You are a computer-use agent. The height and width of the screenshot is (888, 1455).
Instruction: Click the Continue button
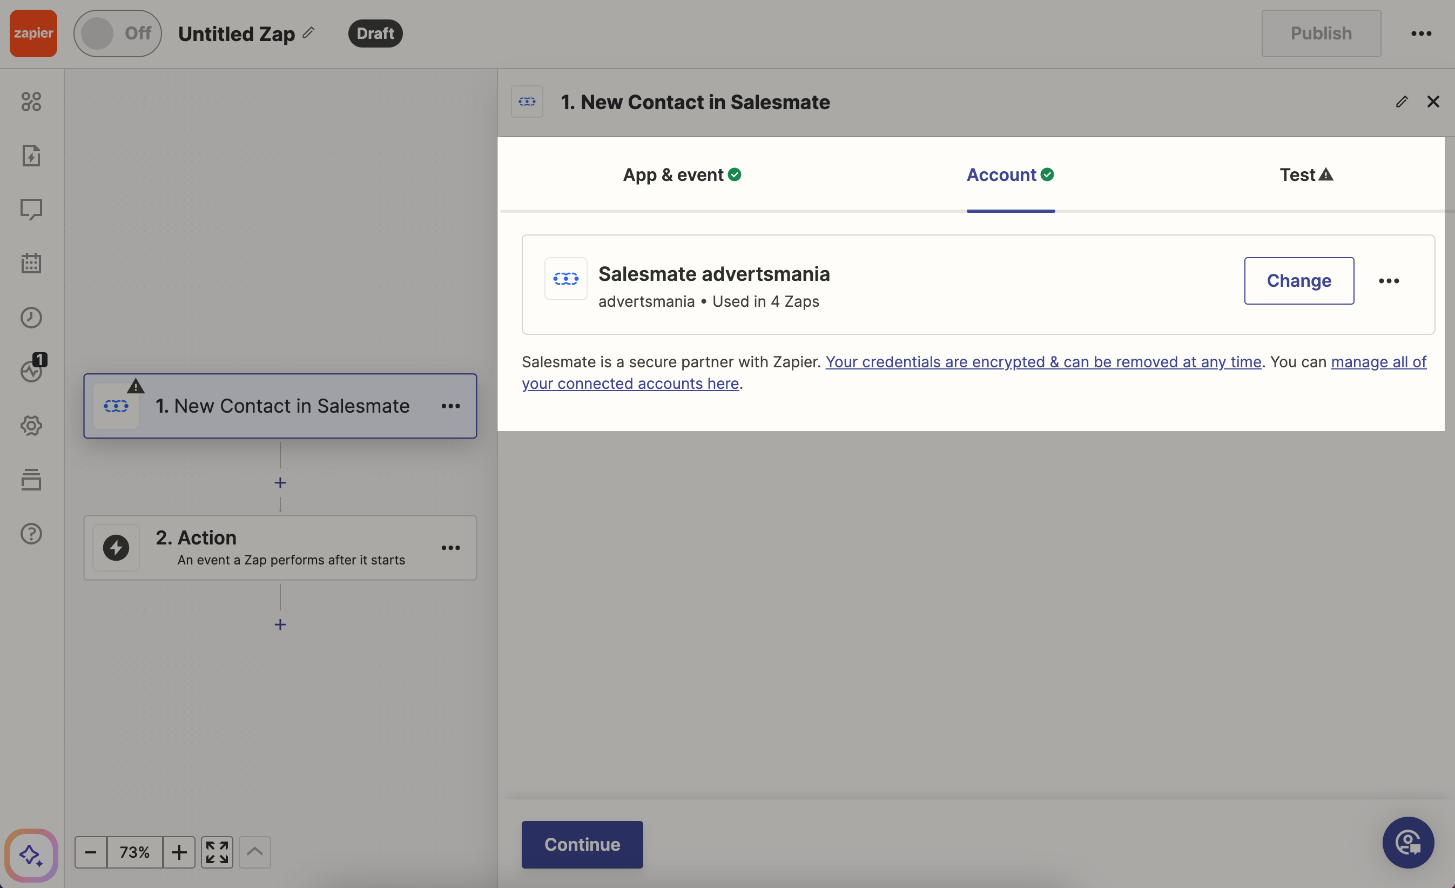click(x=582, y=844)
